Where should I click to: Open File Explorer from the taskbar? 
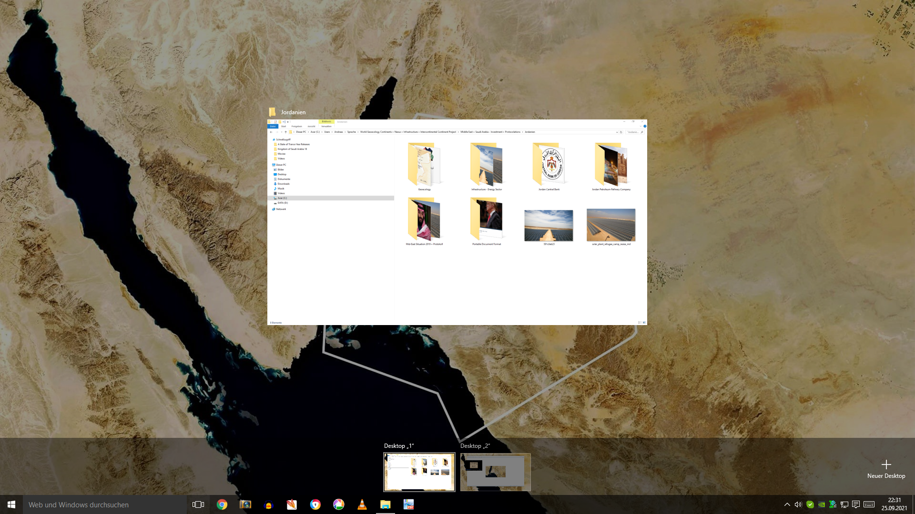click(x=385, y=504)
